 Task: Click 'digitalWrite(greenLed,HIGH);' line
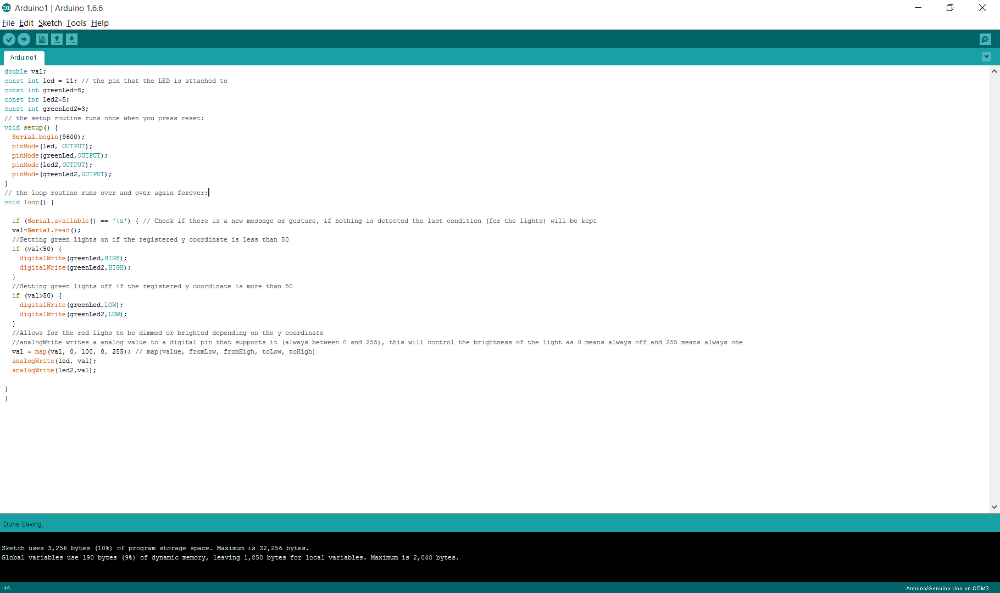coord(74,258)
